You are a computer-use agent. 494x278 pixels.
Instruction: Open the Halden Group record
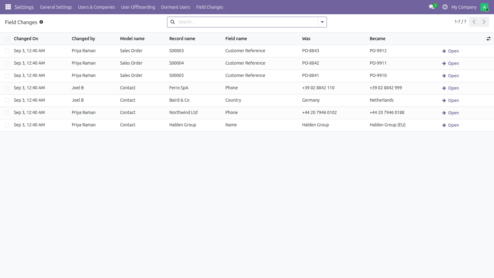(450, 125)
